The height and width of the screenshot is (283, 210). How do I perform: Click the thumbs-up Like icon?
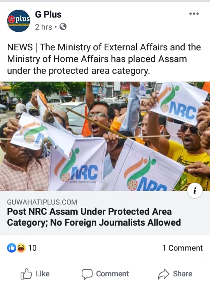[x=26, y=274]
